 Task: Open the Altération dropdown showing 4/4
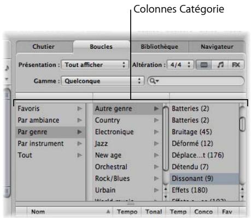click(180, 65)
